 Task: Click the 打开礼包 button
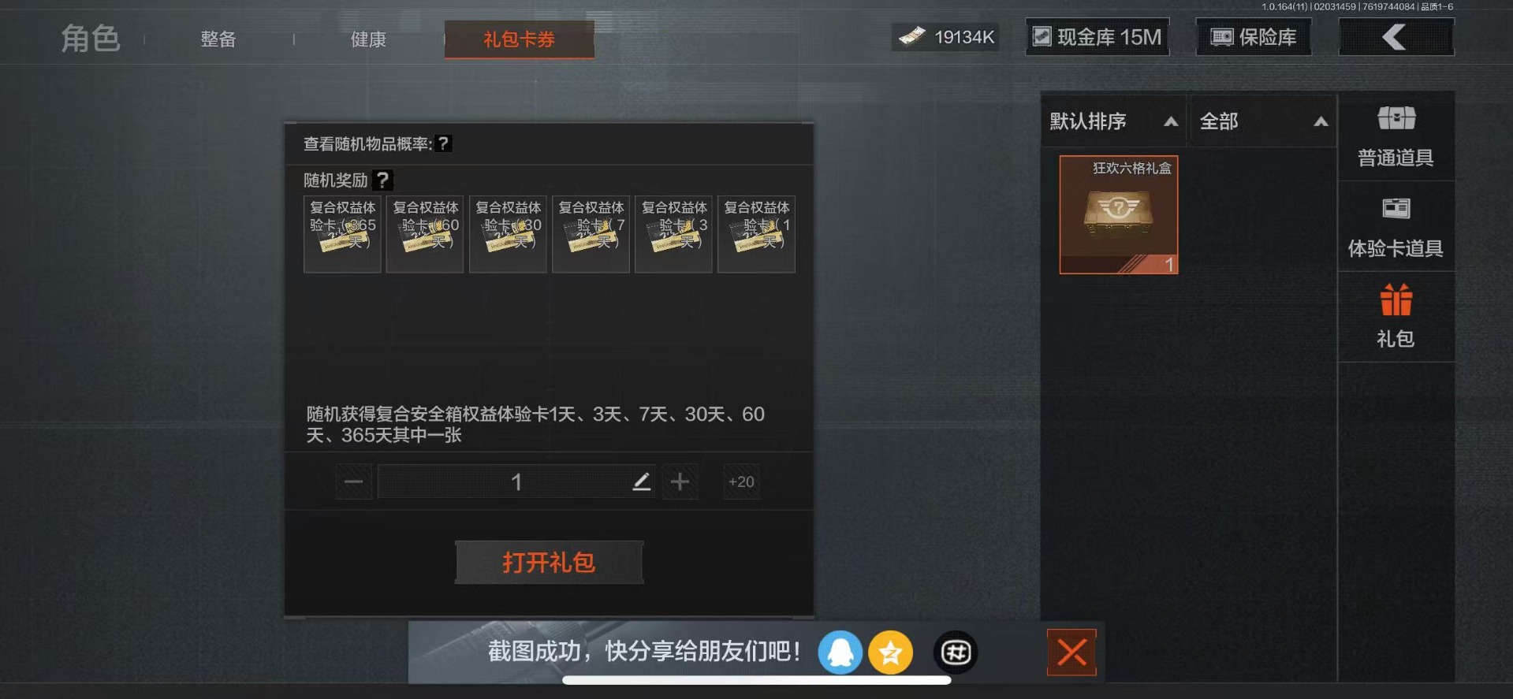549,563
